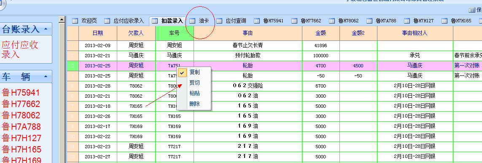
Task: Select vehicle 鲁H7H165 in the sidebar
Action: [22, 150]
